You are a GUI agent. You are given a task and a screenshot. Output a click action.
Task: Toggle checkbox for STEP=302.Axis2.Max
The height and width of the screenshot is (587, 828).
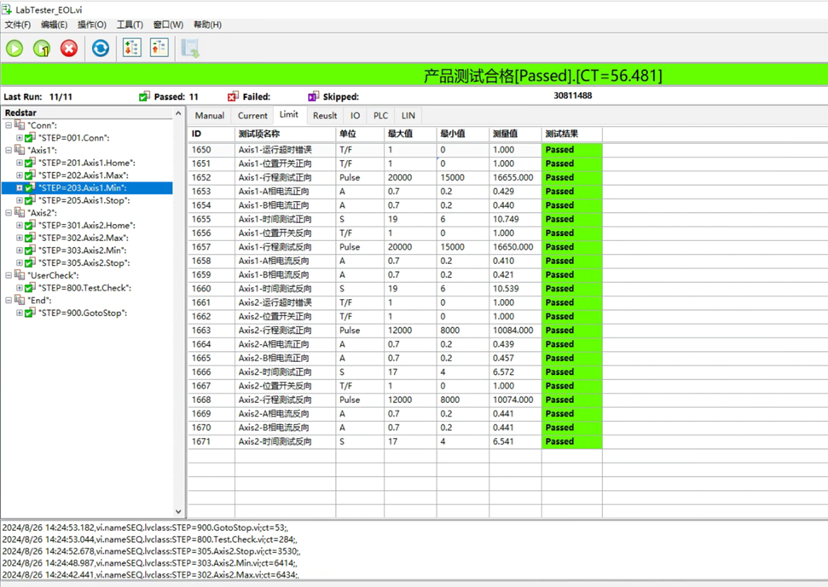pos(30,238)
